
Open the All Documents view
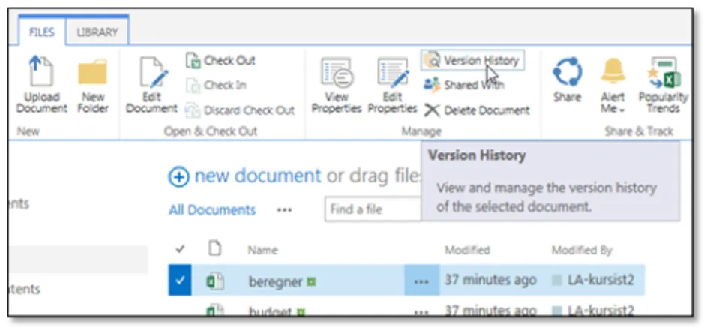click(212, 210)
